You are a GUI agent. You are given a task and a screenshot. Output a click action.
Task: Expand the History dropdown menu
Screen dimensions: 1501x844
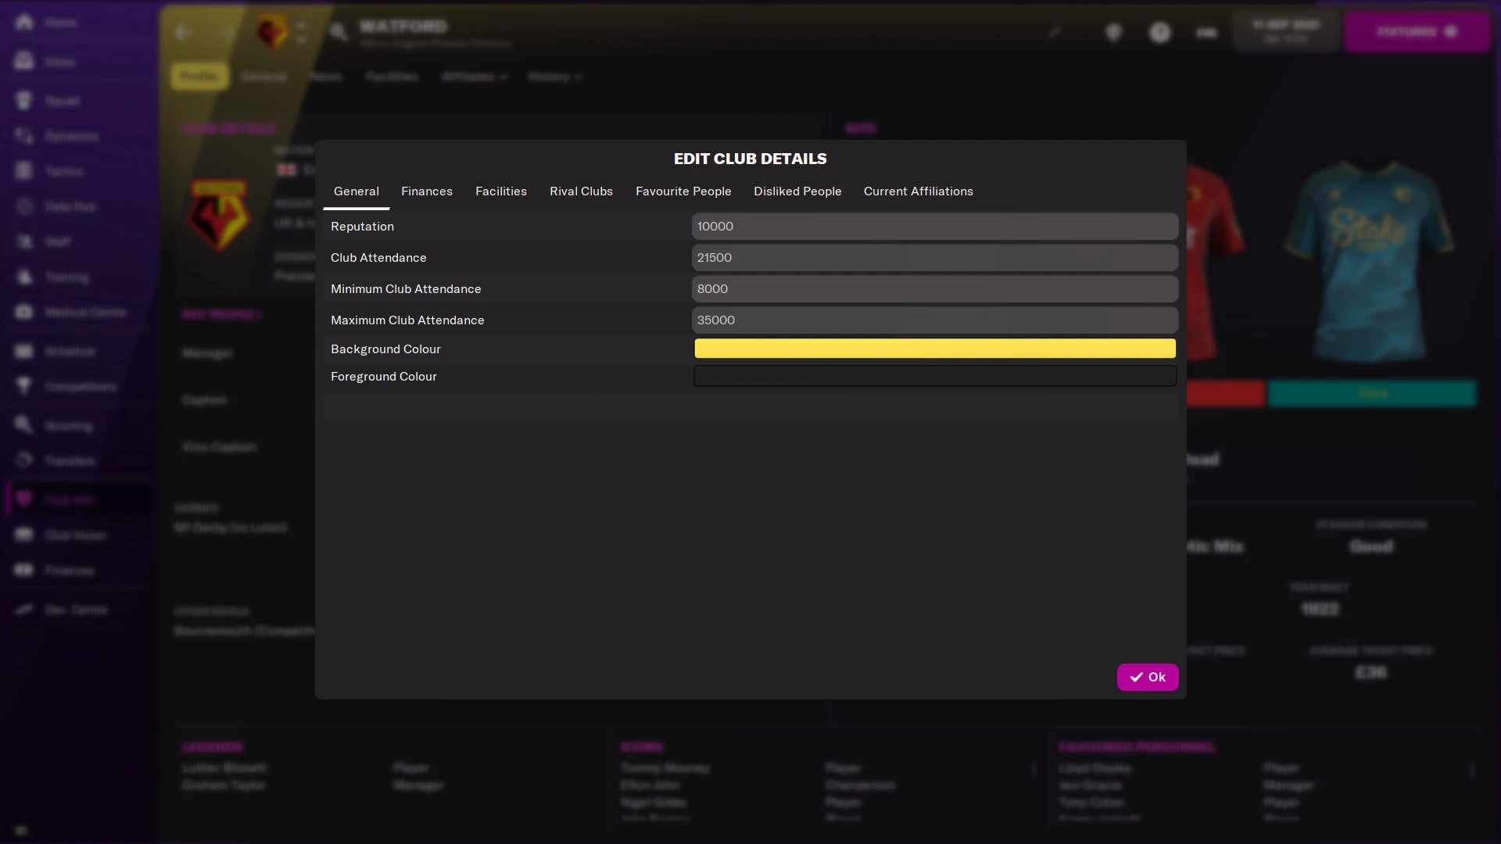[554, 77]
